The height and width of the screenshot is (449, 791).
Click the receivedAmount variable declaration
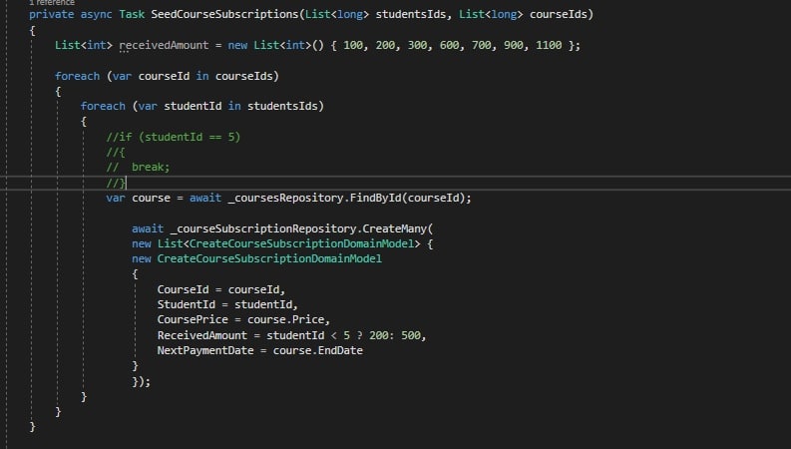pyautogui.click(x=164, y=46)
